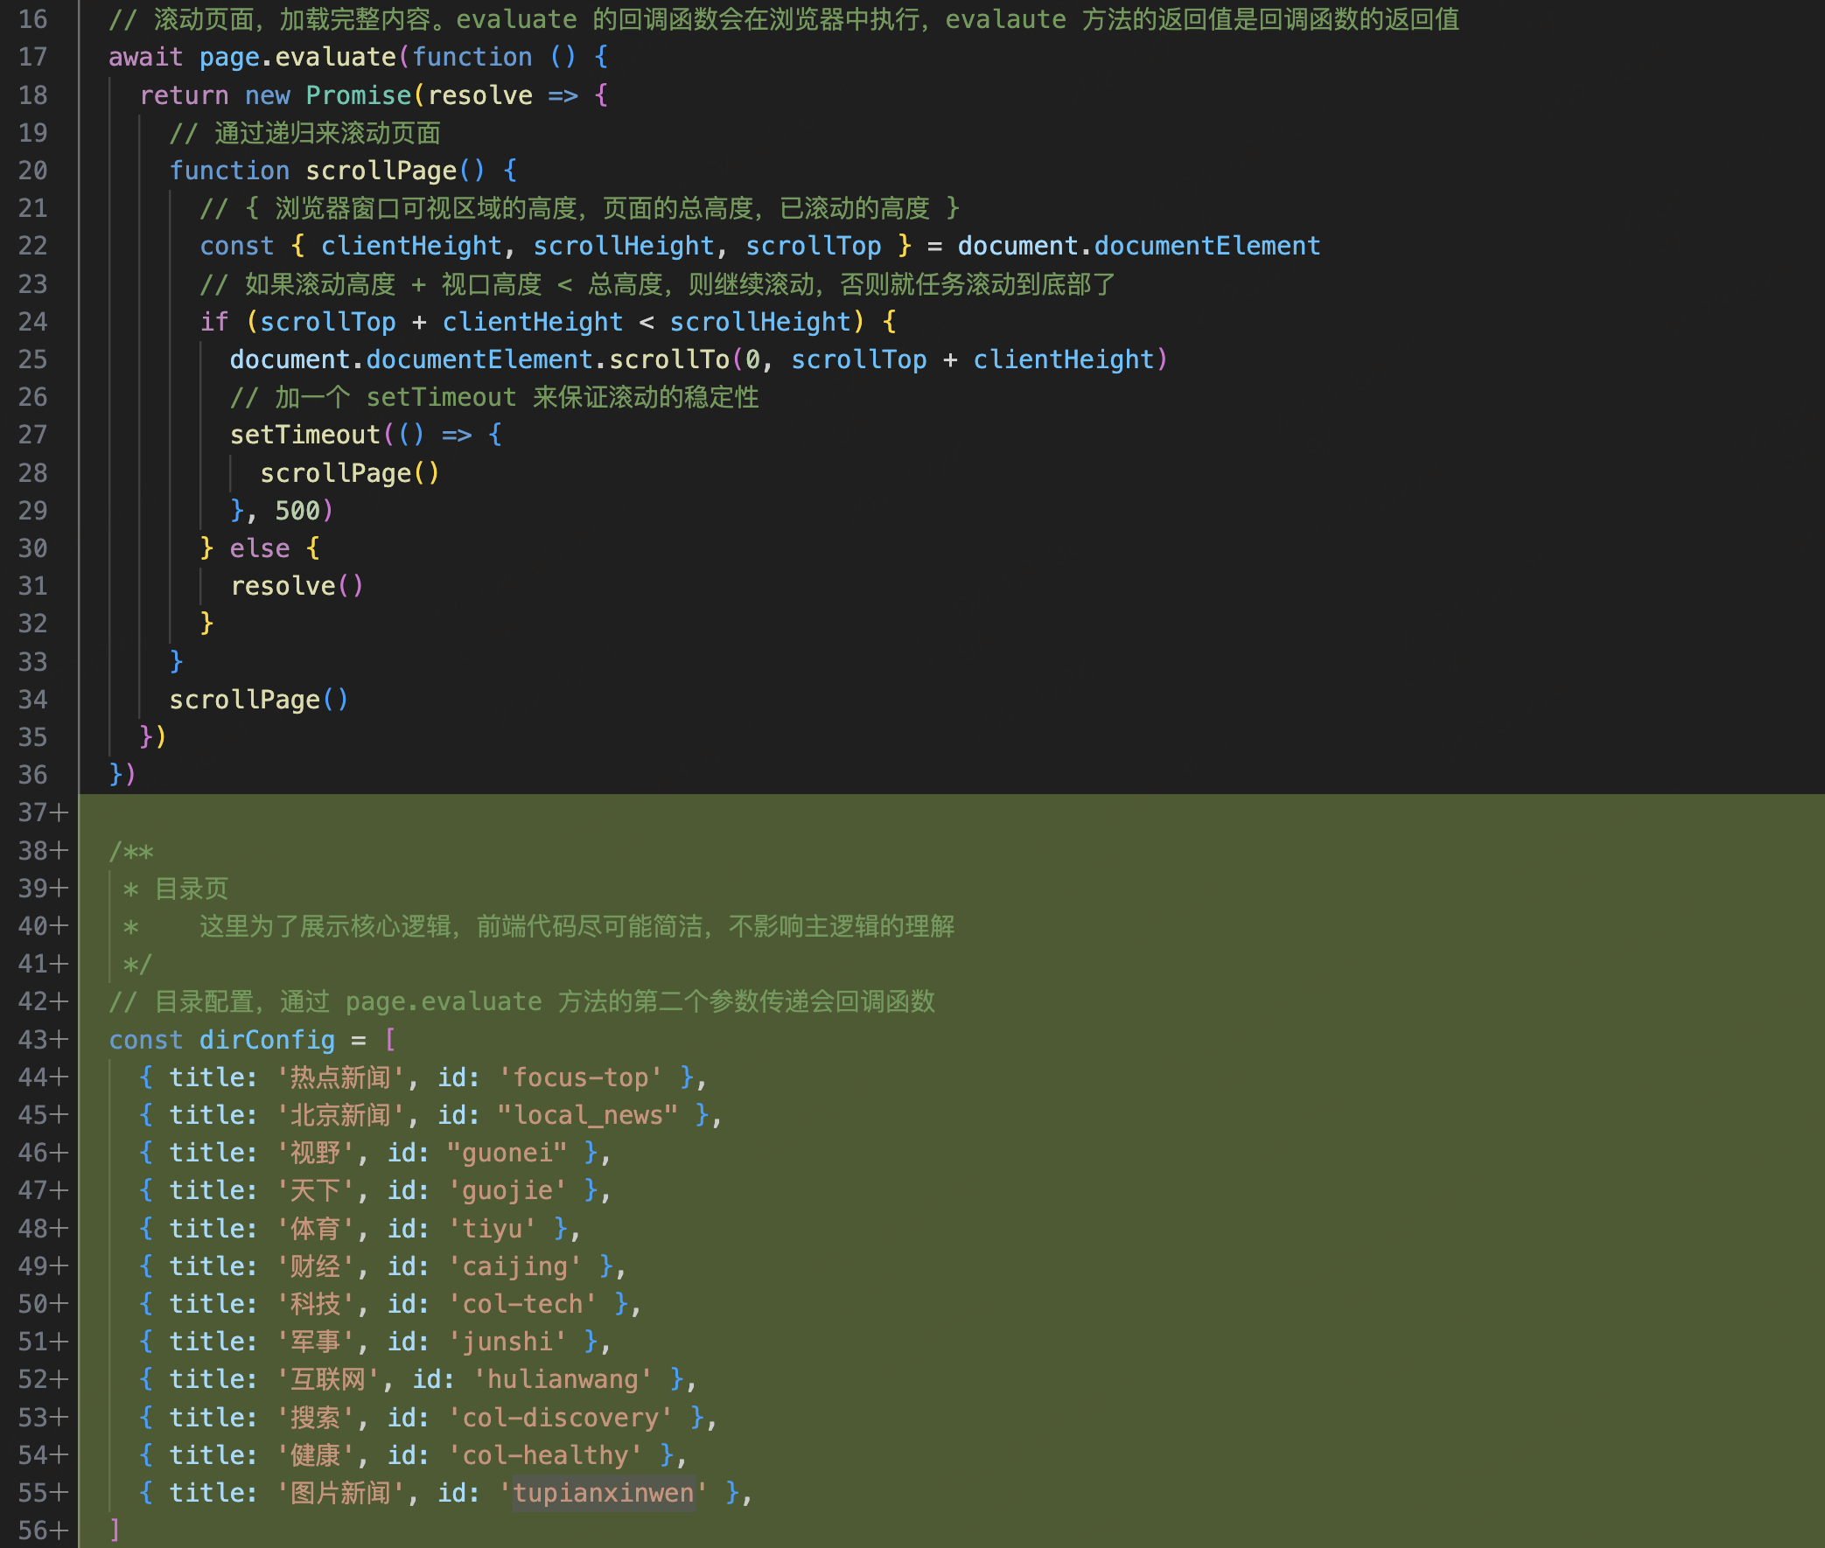Image resolution: width=1825 pixels, height=1548 pixels.
Task: Click the 'hulianwang' id string
Action: [563, 1379]
